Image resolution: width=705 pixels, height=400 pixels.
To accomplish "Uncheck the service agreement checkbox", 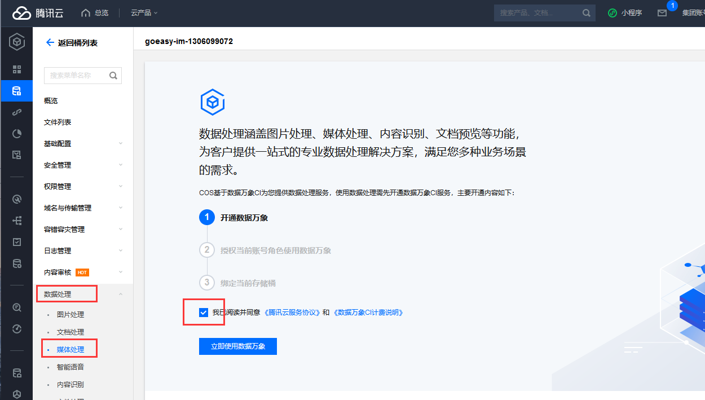I will 204,313.
